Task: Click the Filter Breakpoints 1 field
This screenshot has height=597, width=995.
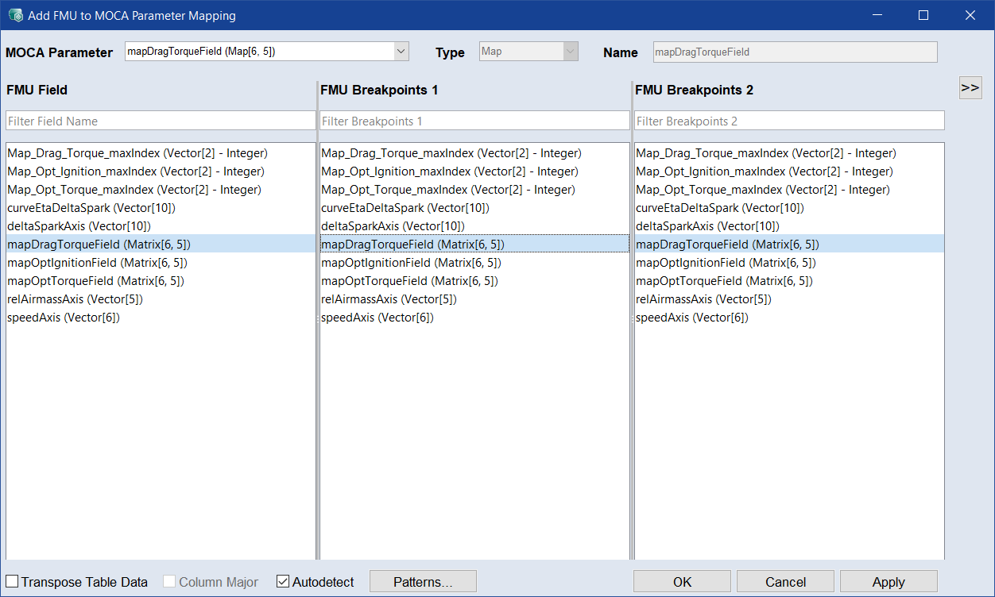Action: pyautogui.click(x=474, y=121)
